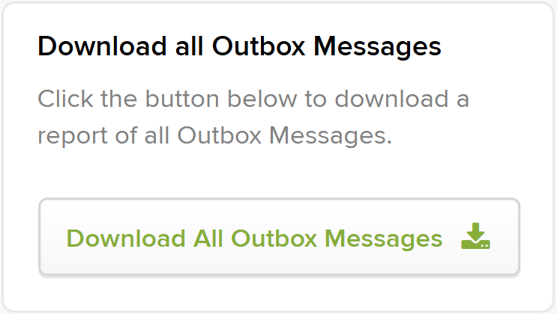Click the word 'Messages' in the bold heading
This screenshot has width=557, height=314.
click(377, 48)
